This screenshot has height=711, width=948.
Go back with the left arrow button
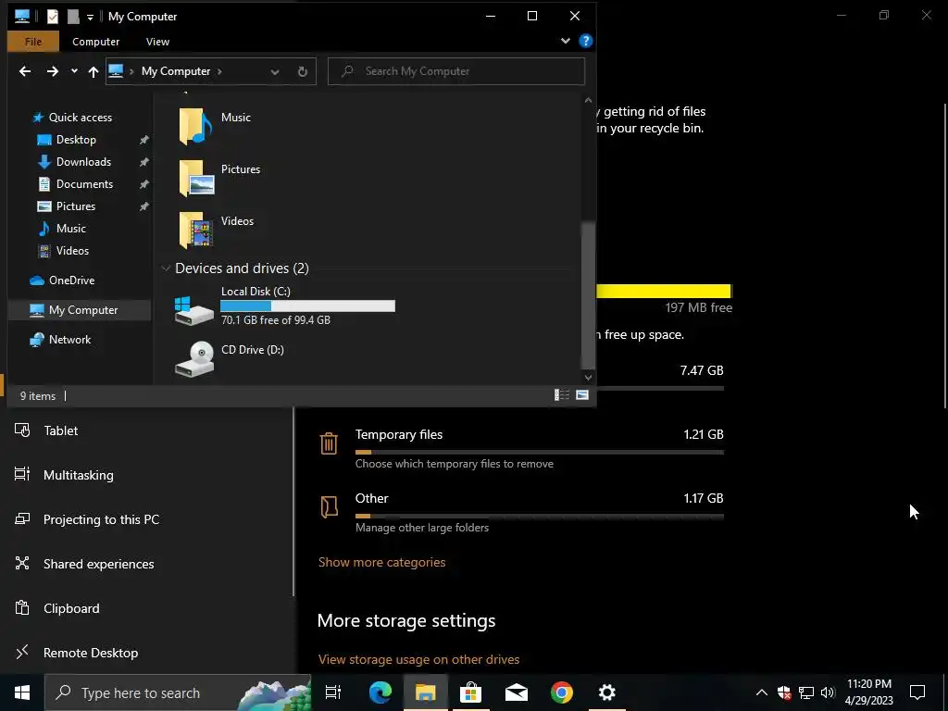point(25,71)
